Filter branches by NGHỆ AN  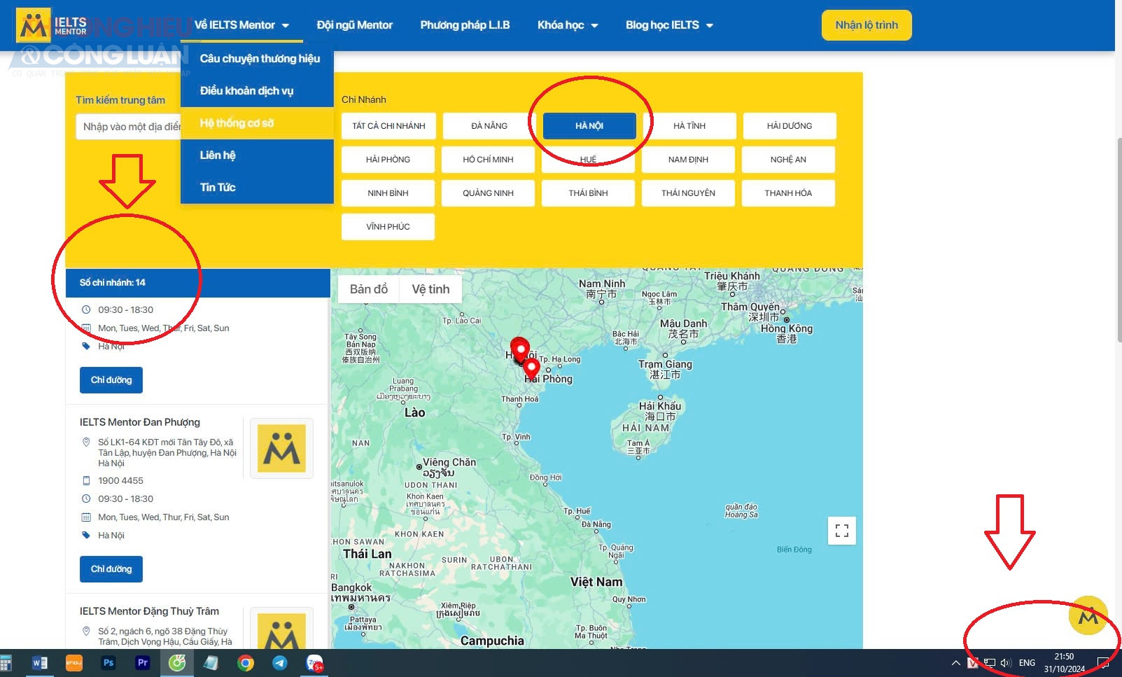[788, 160]
